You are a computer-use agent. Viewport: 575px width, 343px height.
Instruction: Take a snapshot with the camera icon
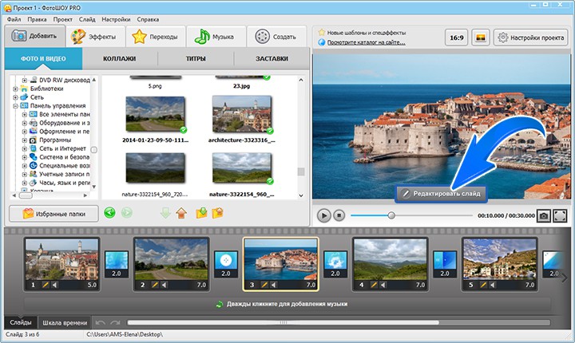click(x=544, y=216)
